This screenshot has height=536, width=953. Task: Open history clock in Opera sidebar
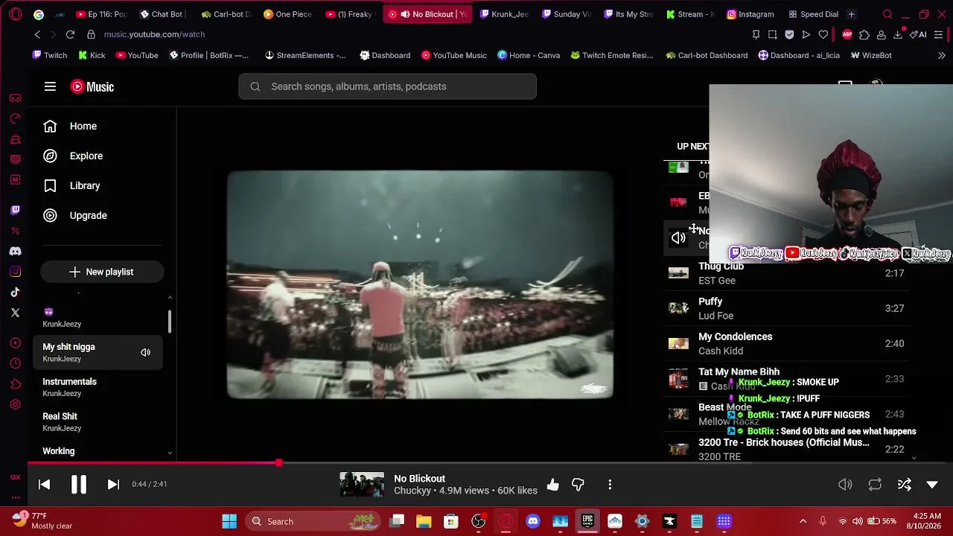click(x=15, y=363)
